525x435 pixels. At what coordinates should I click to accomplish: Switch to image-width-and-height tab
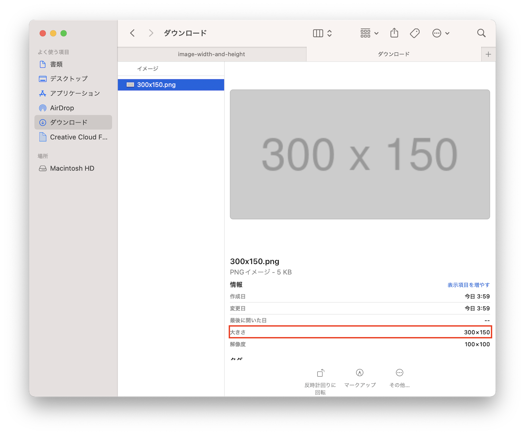click(212, 54)
